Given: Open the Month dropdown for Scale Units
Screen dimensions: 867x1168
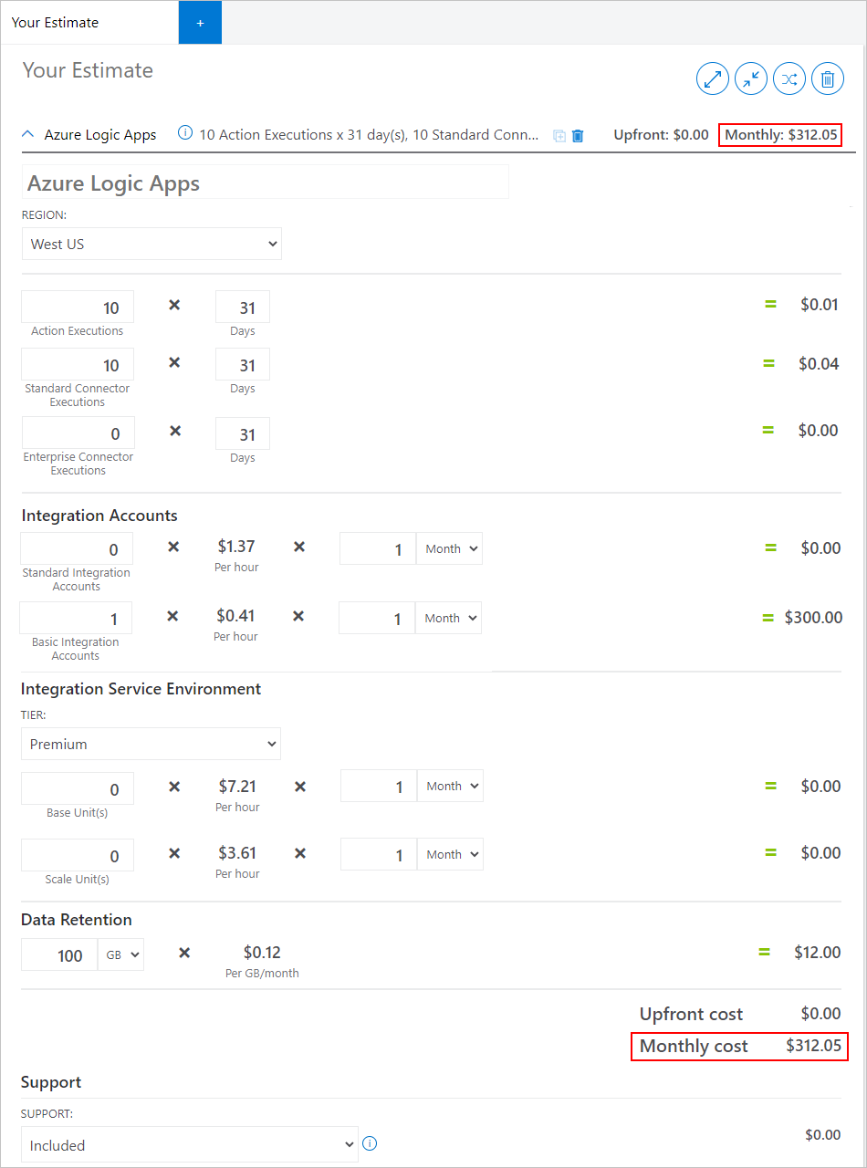Looking at the screenshot, I should [x=449, y=854].
